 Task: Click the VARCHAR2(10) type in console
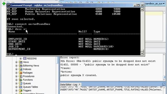pos(104,46)
